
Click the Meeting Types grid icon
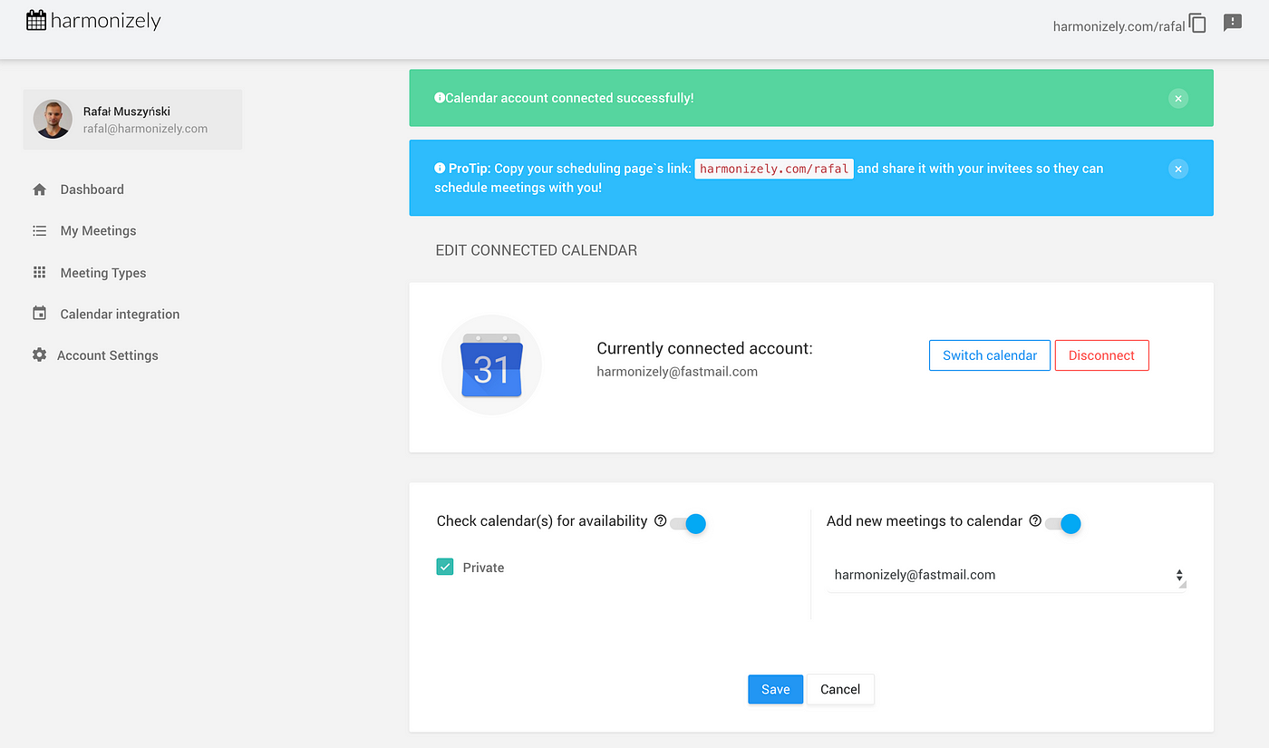pos(39,273)
